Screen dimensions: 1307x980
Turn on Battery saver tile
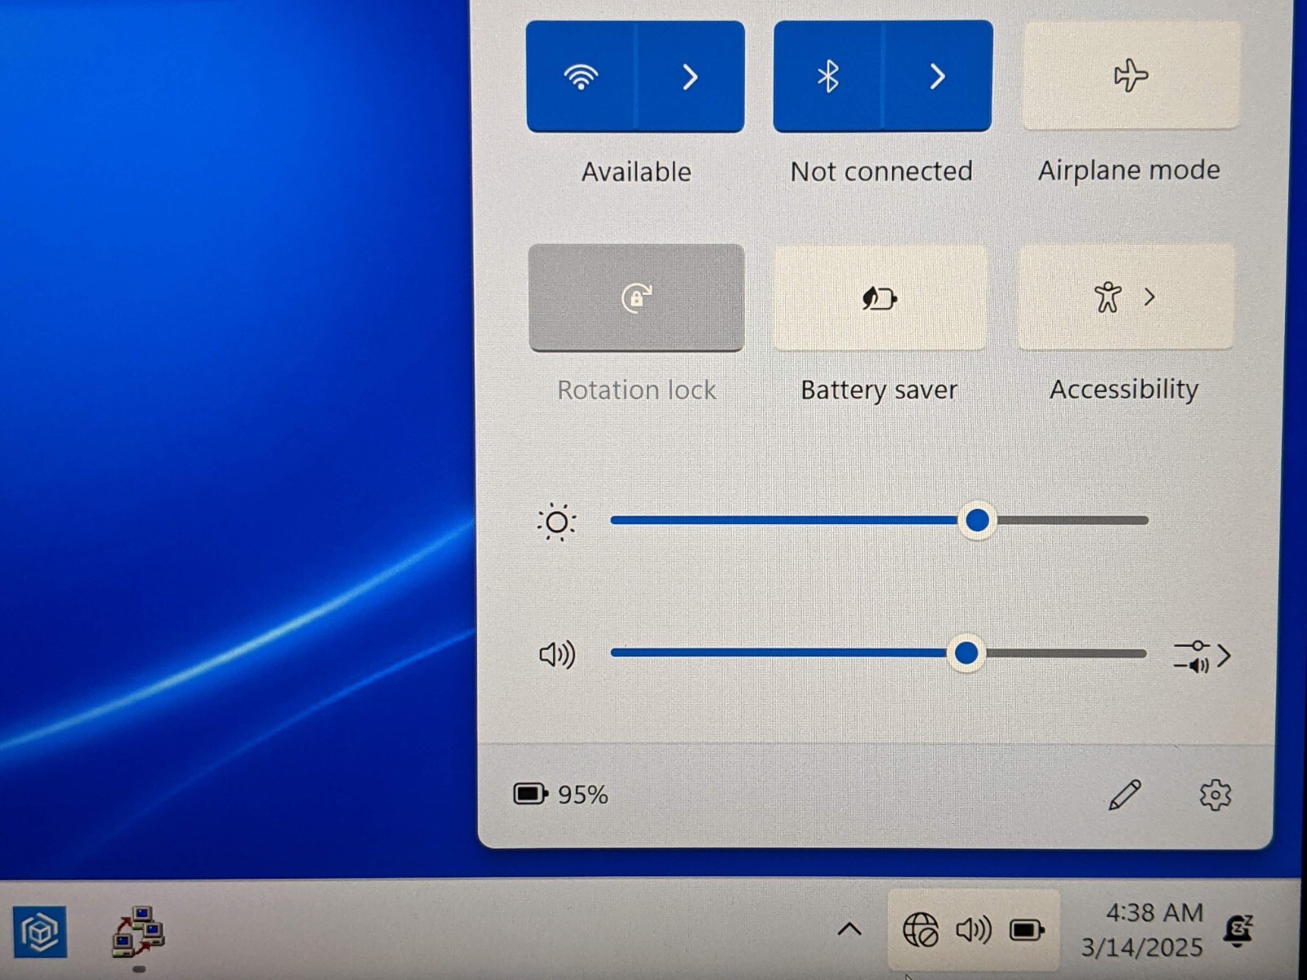(x=880, y=298)
